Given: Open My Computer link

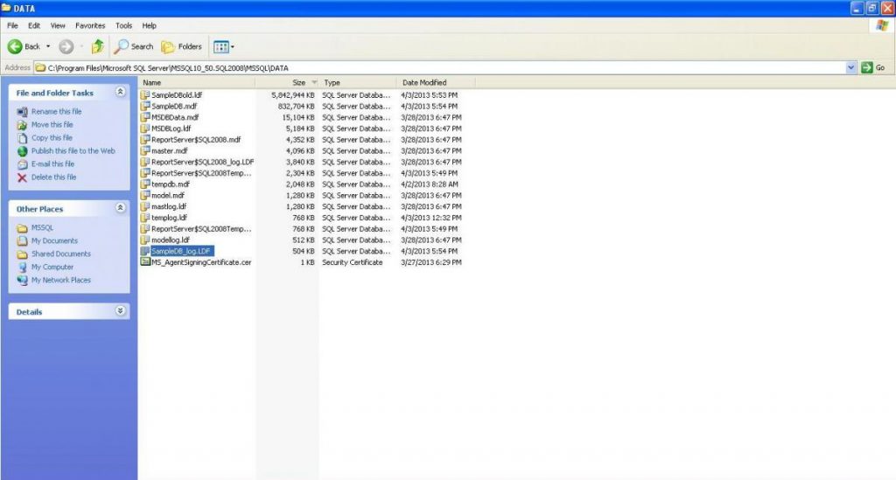Looking at the screenshot, I should pos(52,267).
